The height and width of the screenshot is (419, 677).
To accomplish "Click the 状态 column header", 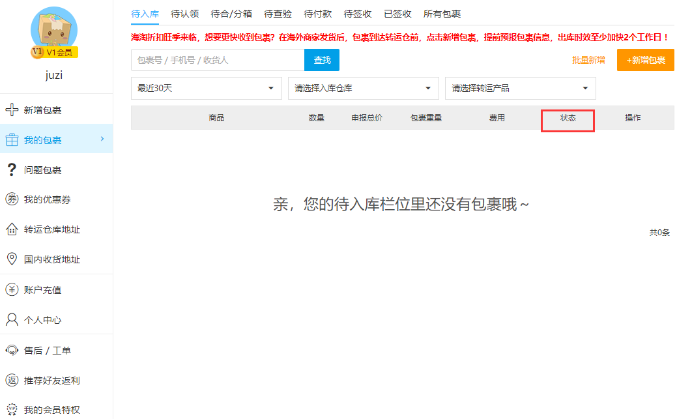I will (568, 117).
